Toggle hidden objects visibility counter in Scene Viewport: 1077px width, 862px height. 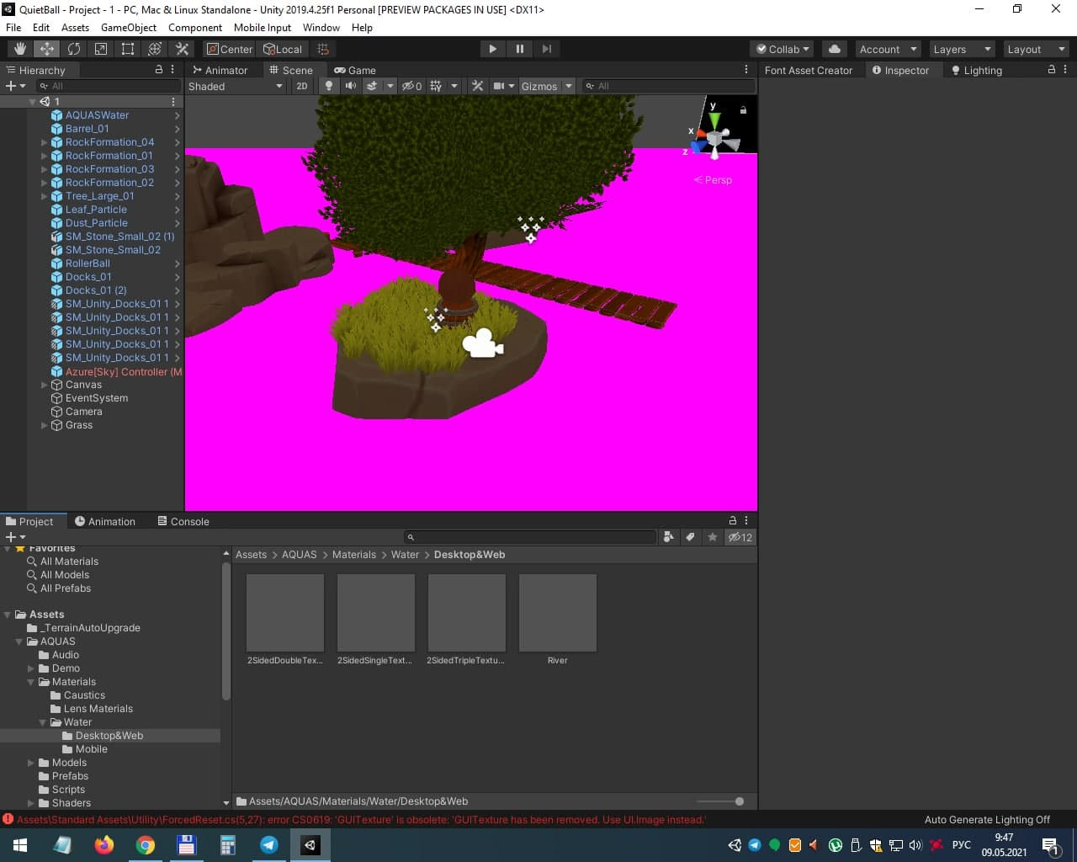pyautogui.click(x=412, y=86)
